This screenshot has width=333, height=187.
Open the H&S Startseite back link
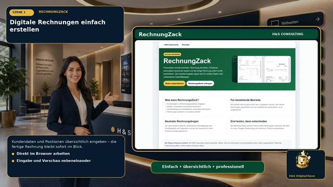pos(170,45)
